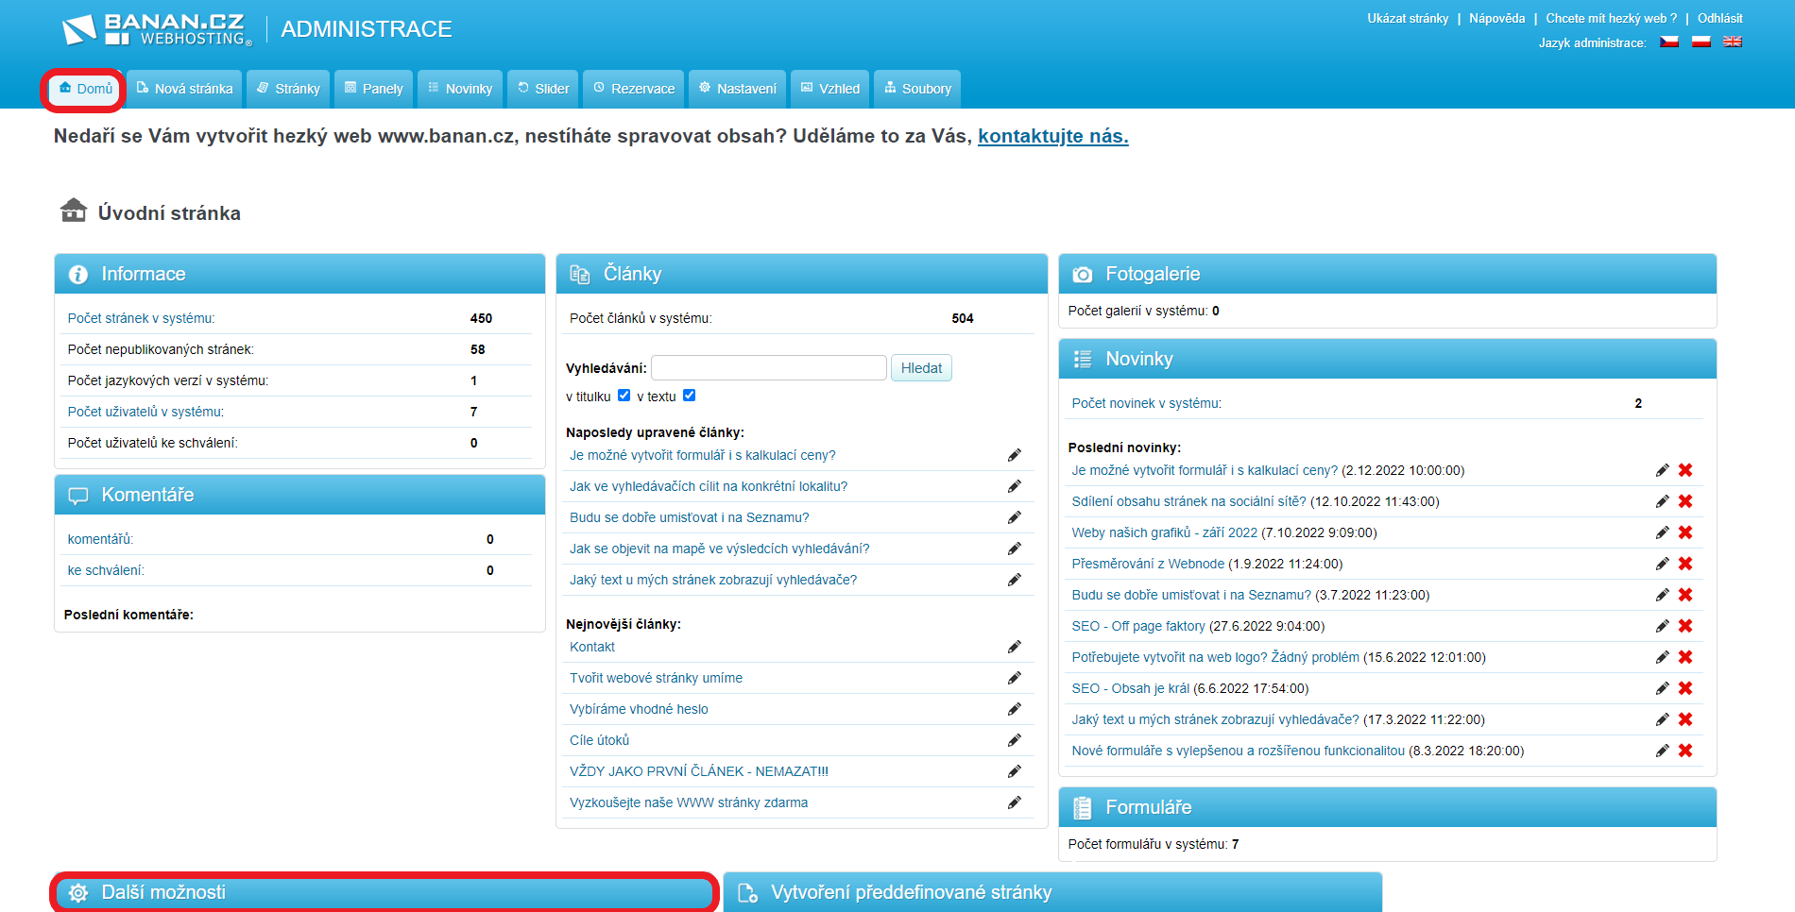This screenshot has width=1795, height=912.
Task: Delete the news 'Weby našich grafiků - září 2022'
Action: pos(1684,532)
